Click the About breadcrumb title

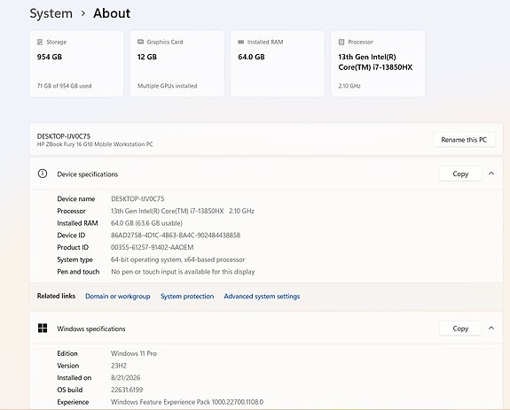112,13
